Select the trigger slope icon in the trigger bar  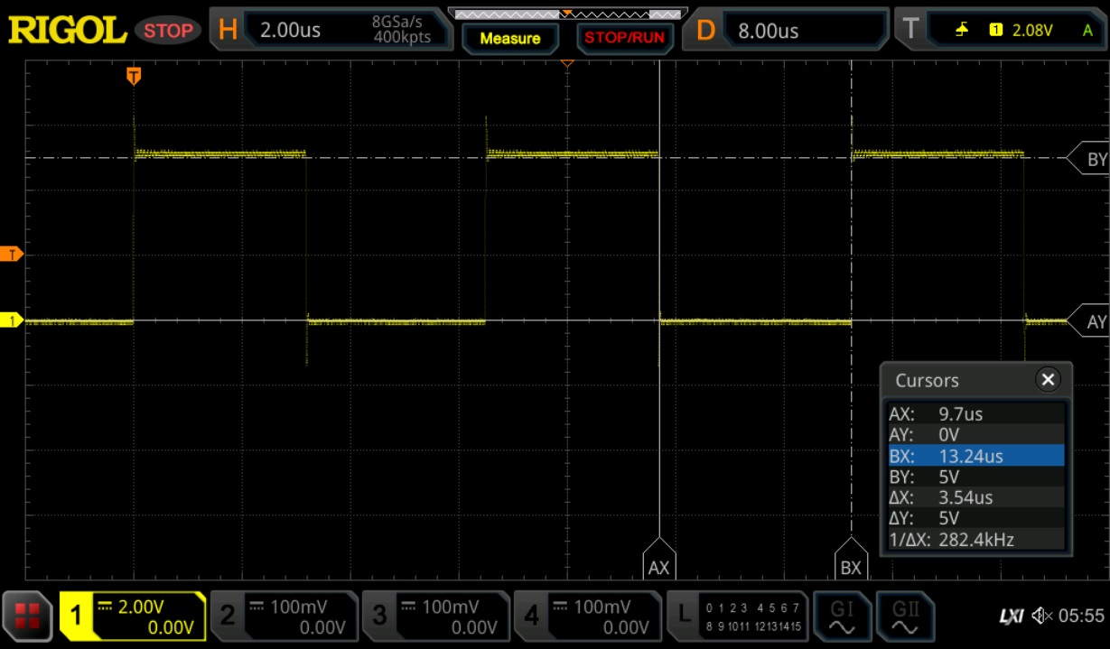point(963,28)
